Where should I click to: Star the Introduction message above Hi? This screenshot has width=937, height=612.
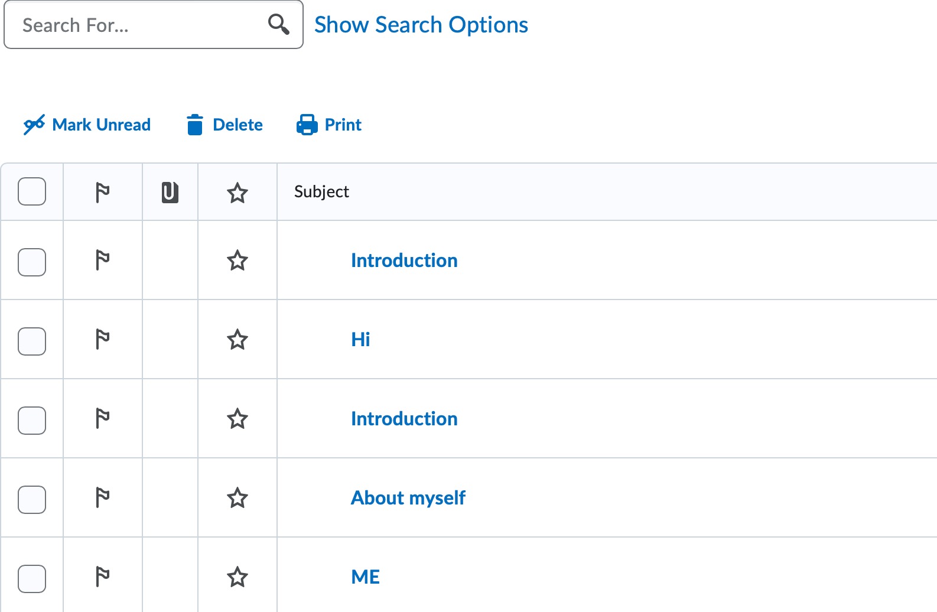237,260
